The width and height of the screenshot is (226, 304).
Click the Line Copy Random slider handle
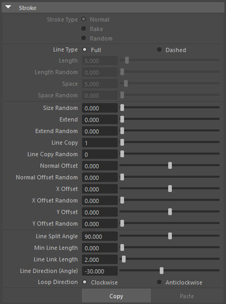(122, 154)
